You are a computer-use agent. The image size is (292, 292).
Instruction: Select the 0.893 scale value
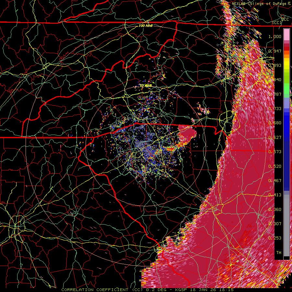pyautogui.click(x=275, y=65)
